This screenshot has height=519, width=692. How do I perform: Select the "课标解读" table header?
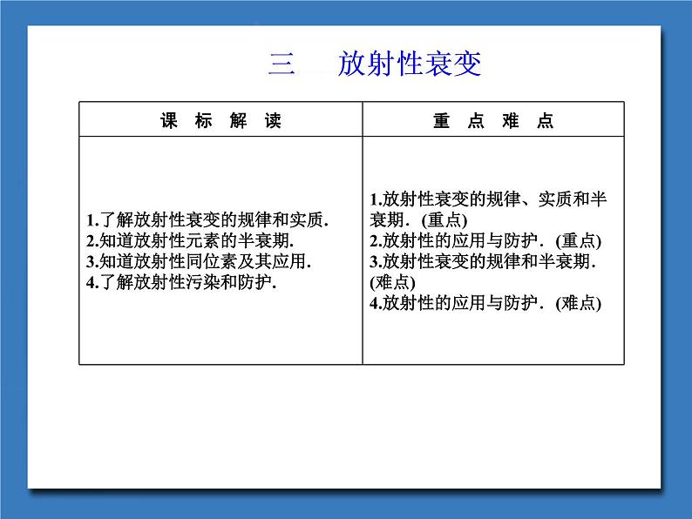coord(220,121)
